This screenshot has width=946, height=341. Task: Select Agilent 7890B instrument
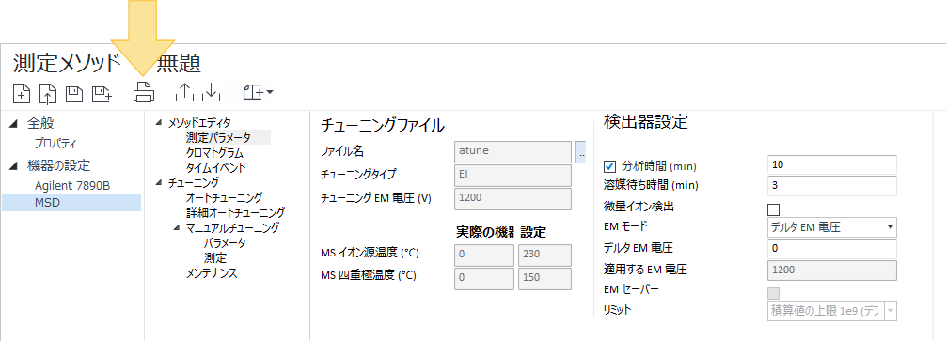pos(72,186)
